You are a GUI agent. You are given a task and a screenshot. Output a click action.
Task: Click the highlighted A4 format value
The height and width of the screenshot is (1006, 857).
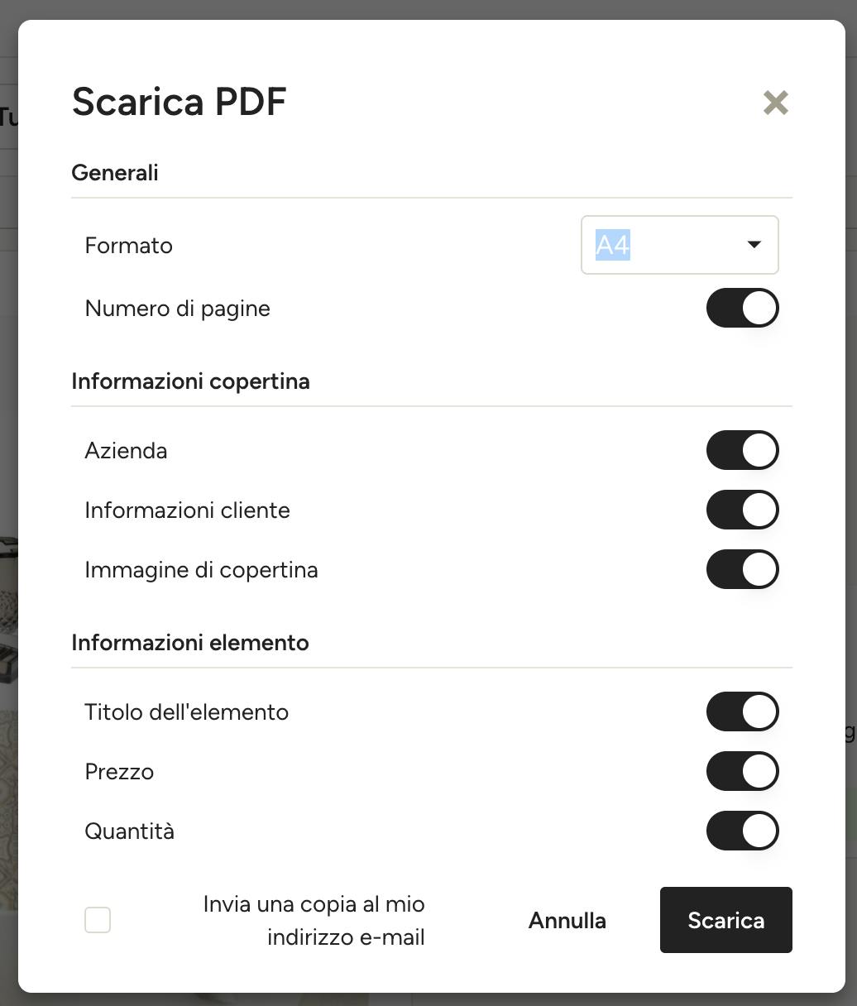click(x=613, y=246)
